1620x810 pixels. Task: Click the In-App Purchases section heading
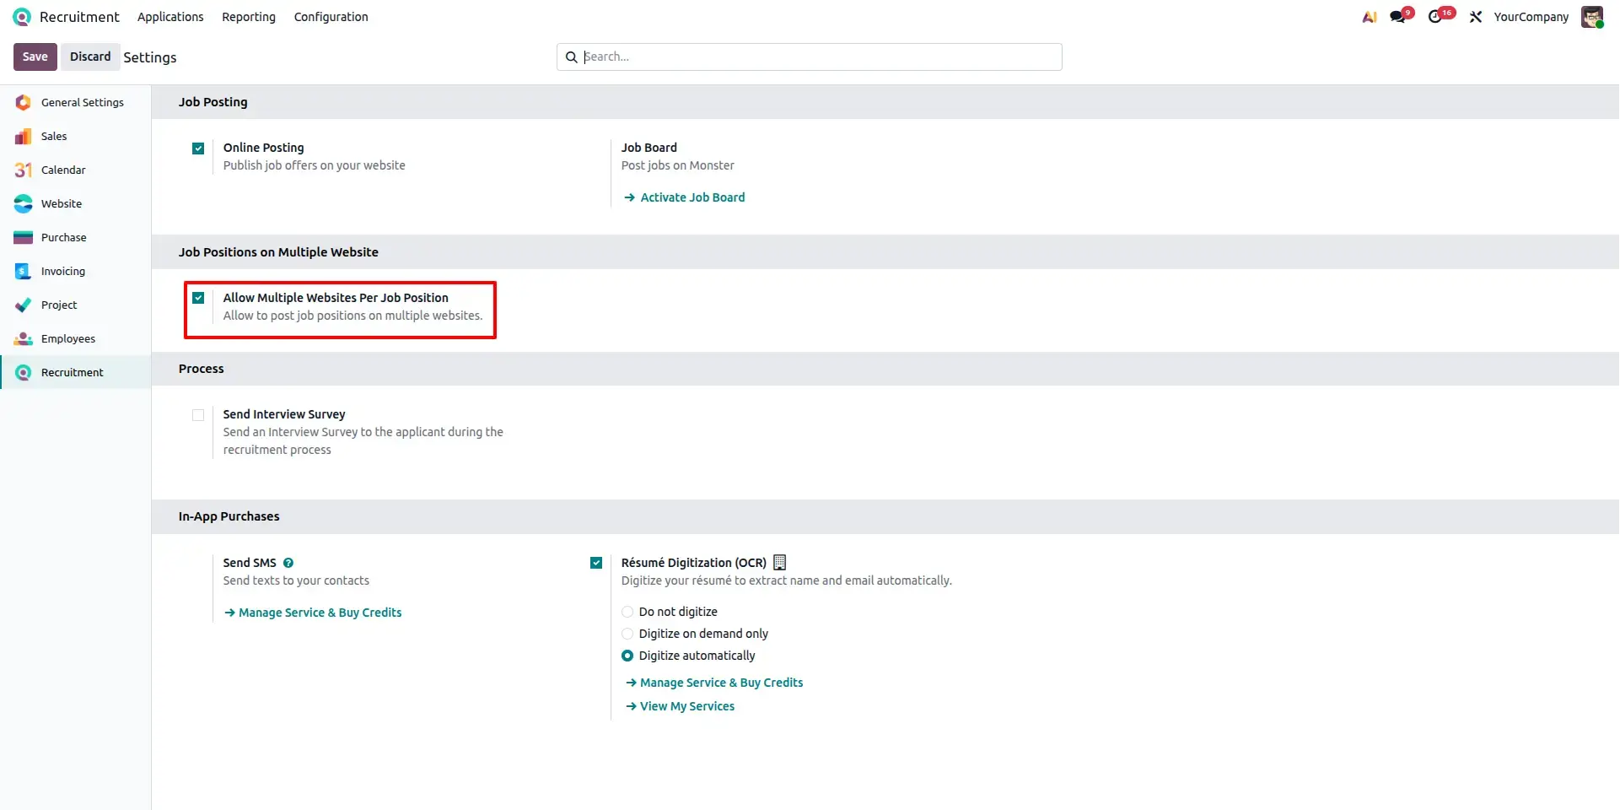click(x=229, y=516)
